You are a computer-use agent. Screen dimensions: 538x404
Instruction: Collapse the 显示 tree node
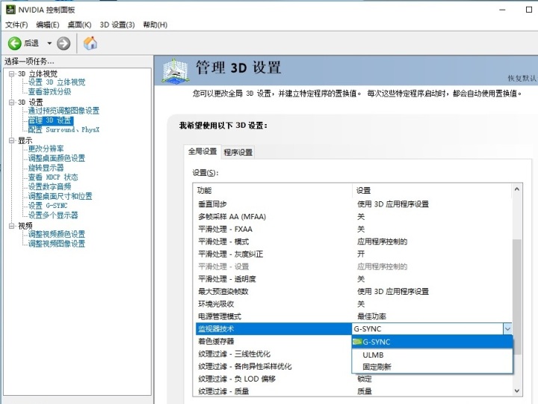(12, 141)
